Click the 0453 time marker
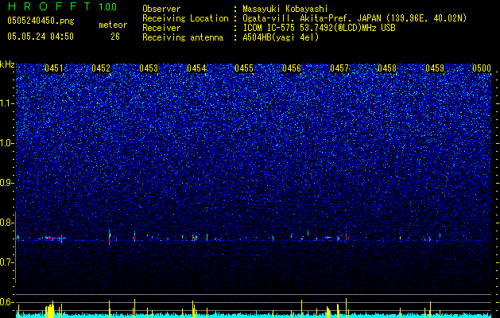500x318 pixels. click(149, 68)
